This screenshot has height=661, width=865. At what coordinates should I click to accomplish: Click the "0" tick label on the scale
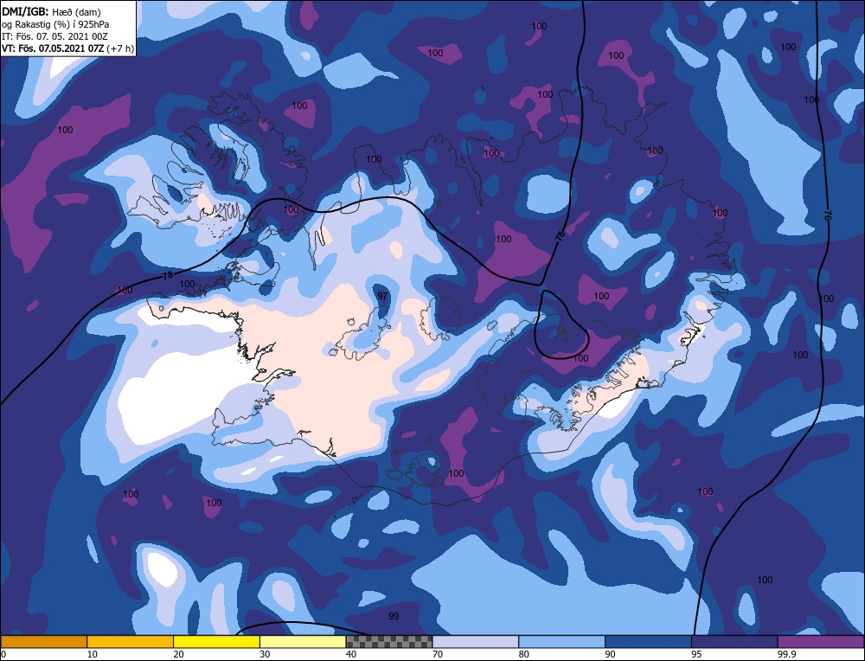(3, 654)
